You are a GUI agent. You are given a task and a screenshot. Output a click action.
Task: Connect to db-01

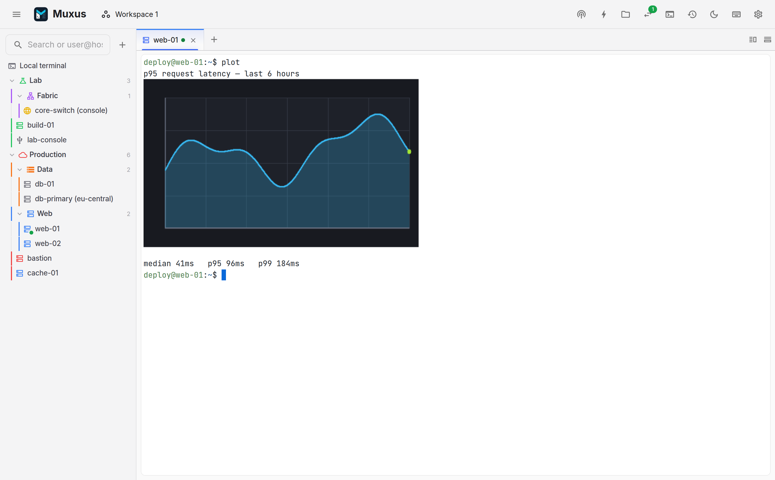pyautogui.click(x=44, y=184)
